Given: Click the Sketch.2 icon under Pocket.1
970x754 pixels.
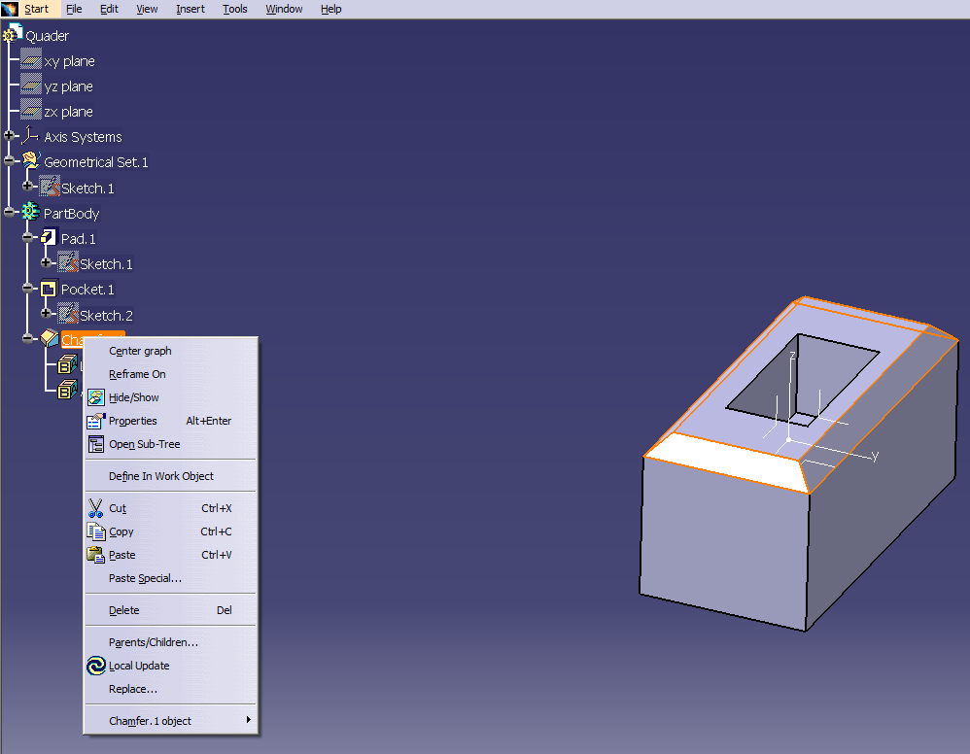Looking at the screenshot, I should click(68, 315).
